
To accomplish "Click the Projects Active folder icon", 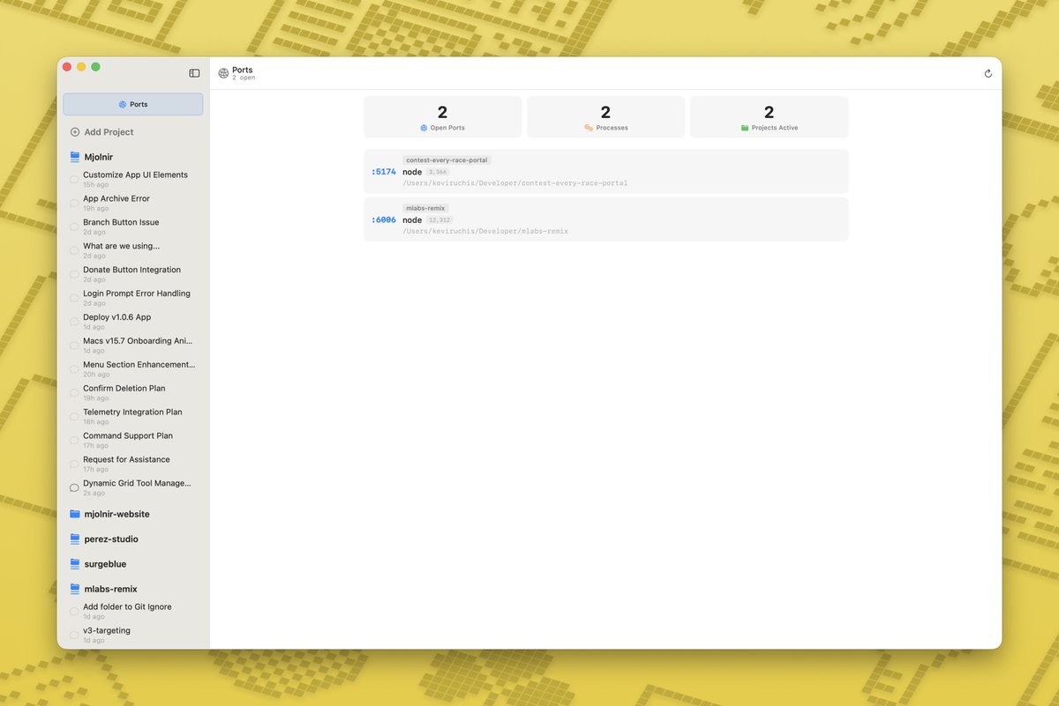I will [745, 128].
